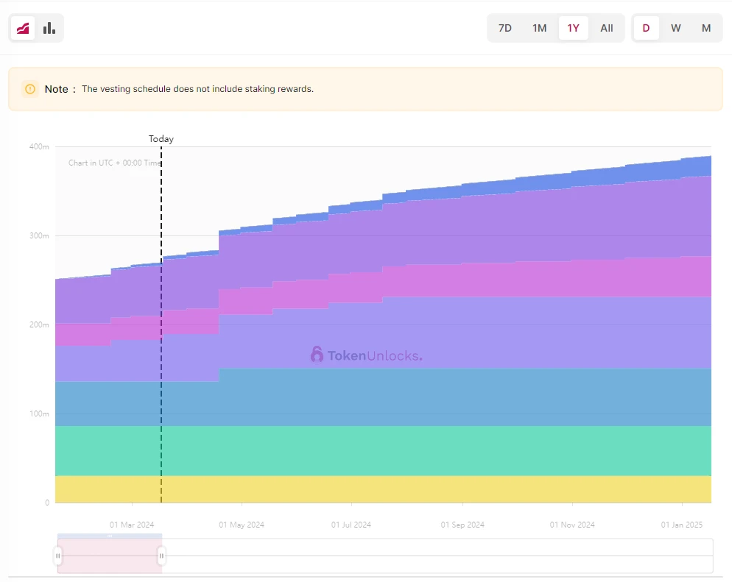Select the All time range button
Screen dimensions: 732x582
[606, 27]
